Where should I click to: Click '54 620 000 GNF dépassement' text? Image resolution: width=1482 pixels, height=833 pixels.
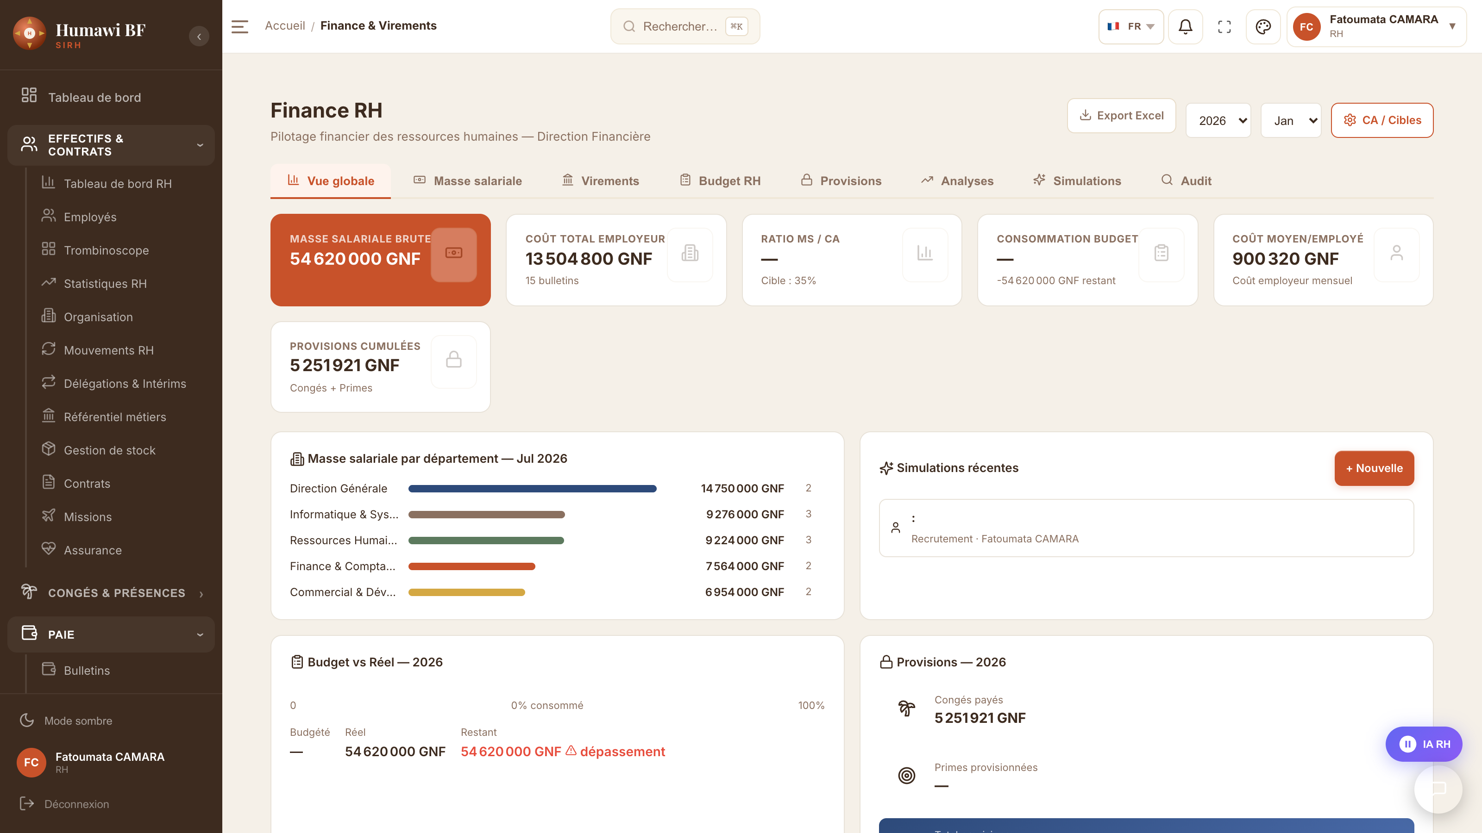pos(562,752)
